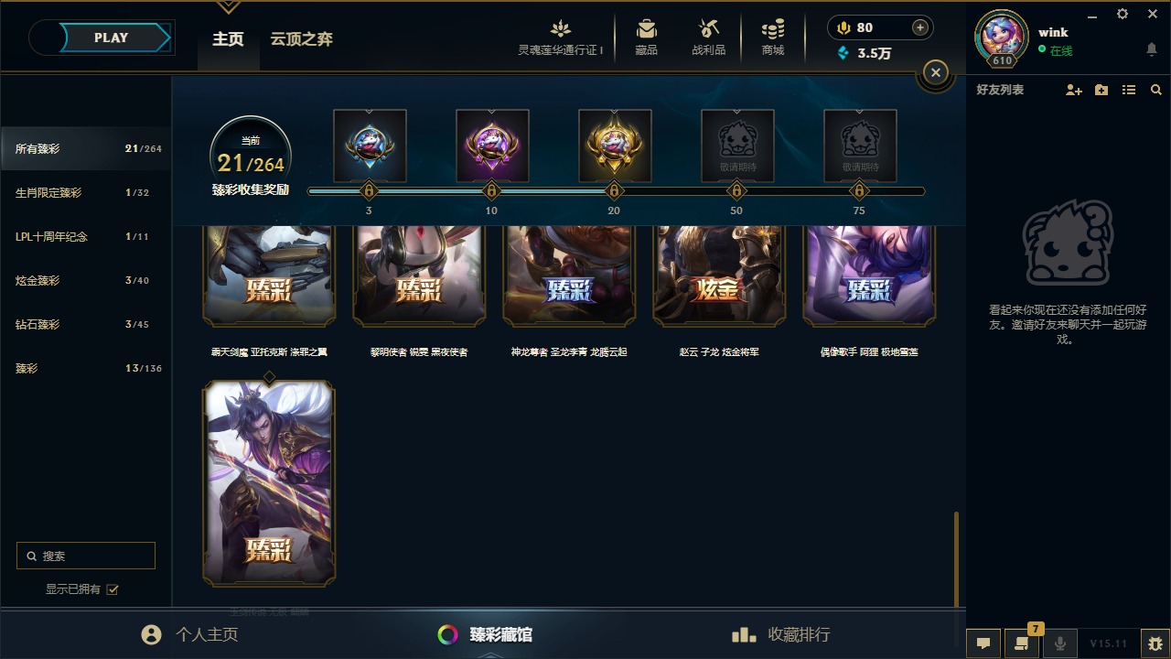Add currency with the plus button
The height and width of the screenshot is (659, 1171).
coord(920,27)
